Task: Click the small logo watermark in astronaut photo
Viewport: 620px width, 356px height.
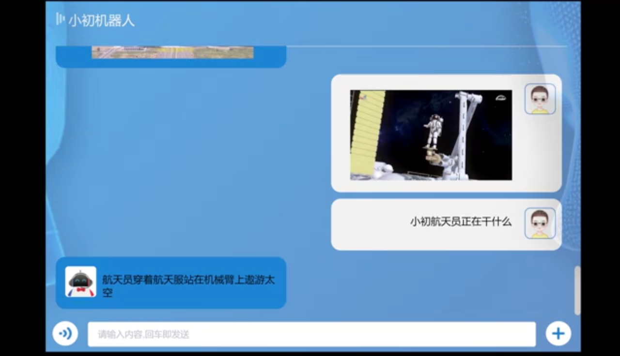Action: click(x=501, y=98)
